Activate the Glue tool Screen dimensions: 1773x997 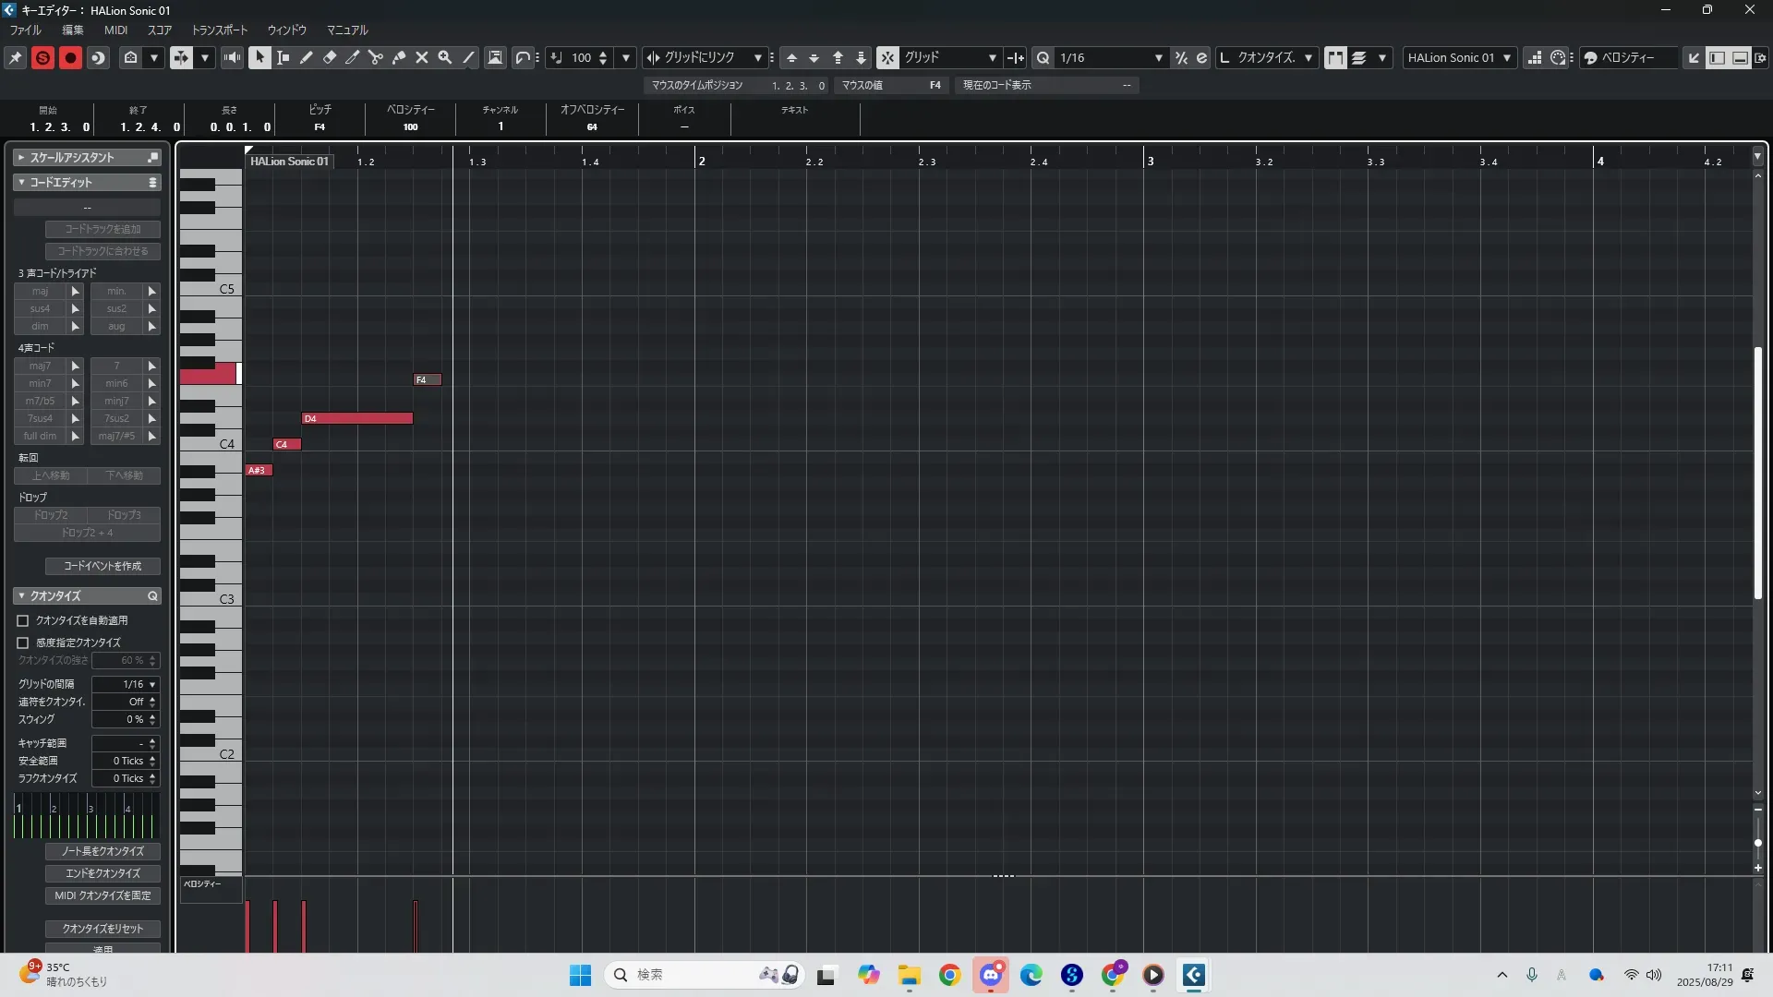tap(399, 57)
